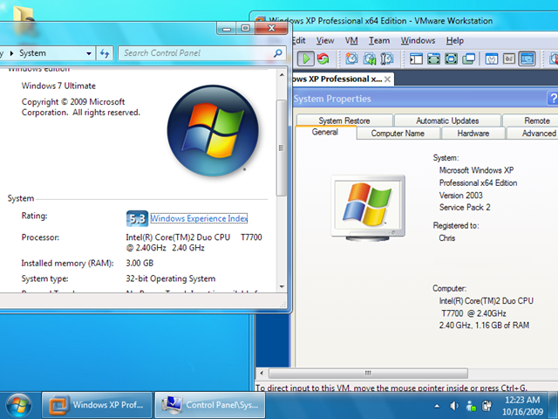This screenshot has height=419, width=558.
Task: Open the VMware View menu
Action: click(325, 41)
